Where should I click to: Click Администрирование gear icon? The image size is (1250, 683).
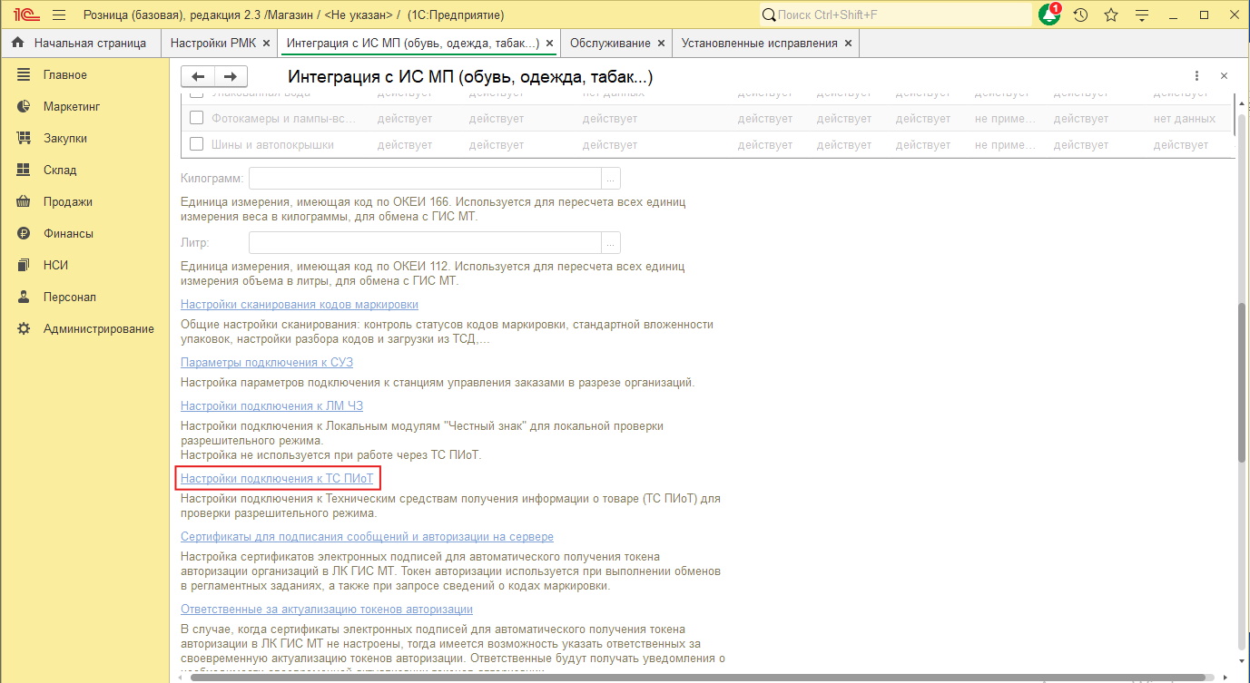tap(25, 328)
